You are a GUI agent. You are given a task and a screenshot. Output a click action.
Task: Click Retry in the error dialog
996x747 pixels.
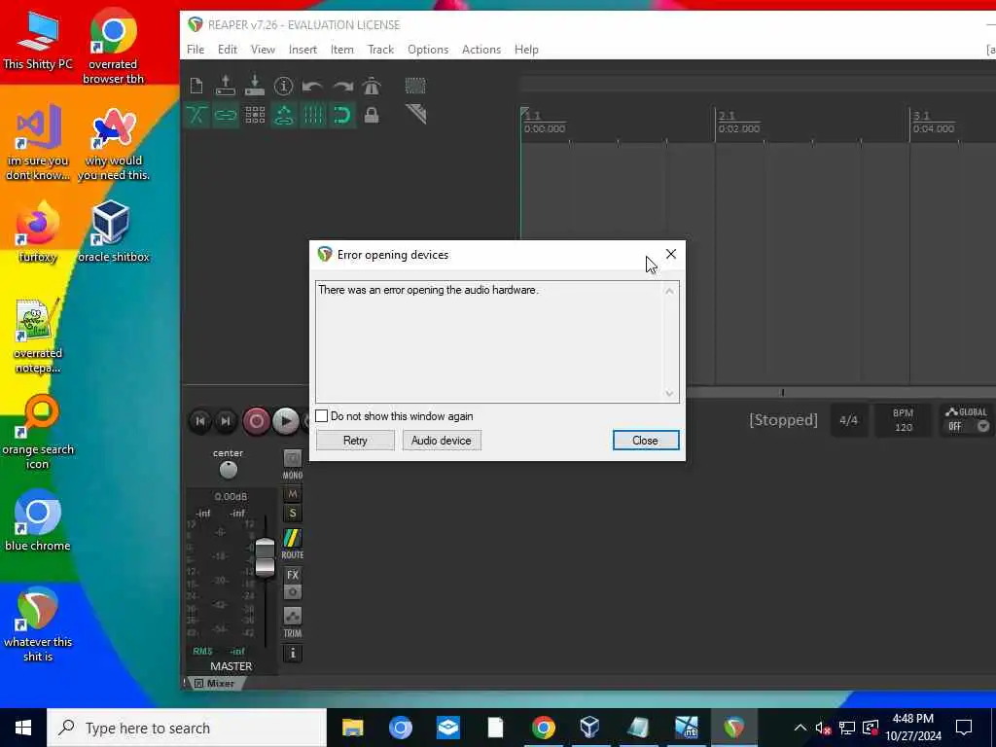click(x=355, y=441)
